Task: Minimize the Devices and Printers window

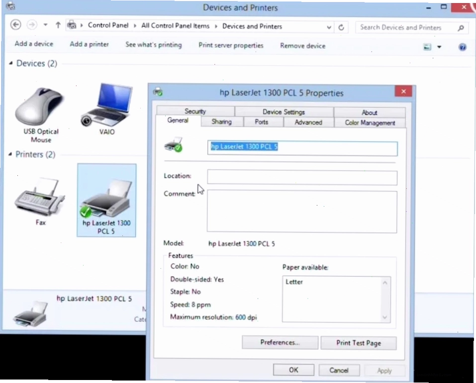Action: [x=428, y=7]
